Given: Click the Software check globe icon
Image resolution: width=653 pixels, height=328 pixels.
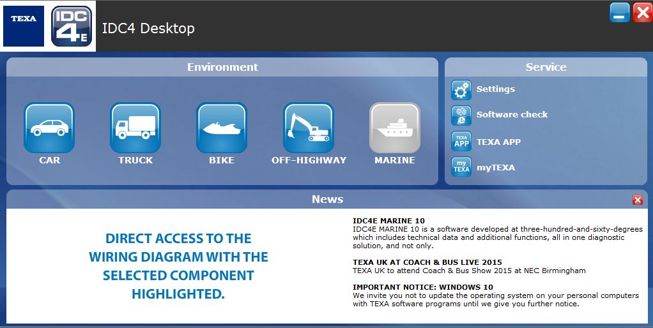Looking at the screenshot, I should 461,116.
